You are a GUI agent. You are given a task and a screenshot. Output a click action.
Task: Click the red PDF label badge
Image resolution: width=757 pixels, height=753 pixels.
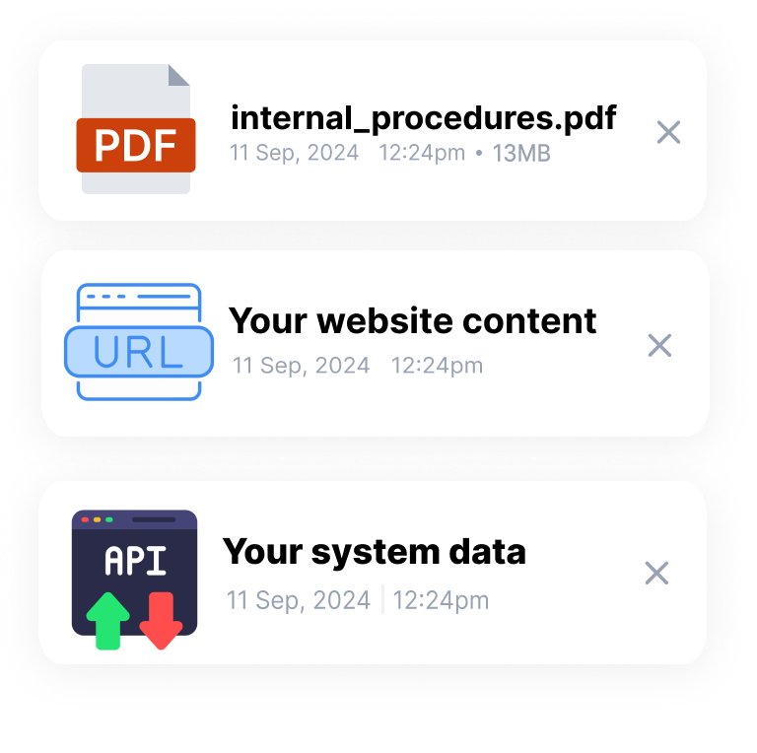(136, 145)
